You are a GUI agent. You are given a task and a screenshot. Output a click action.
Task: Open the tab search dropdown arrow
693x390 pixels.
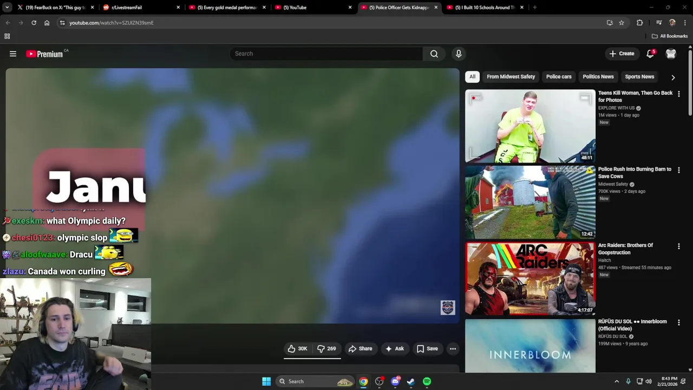6,8
